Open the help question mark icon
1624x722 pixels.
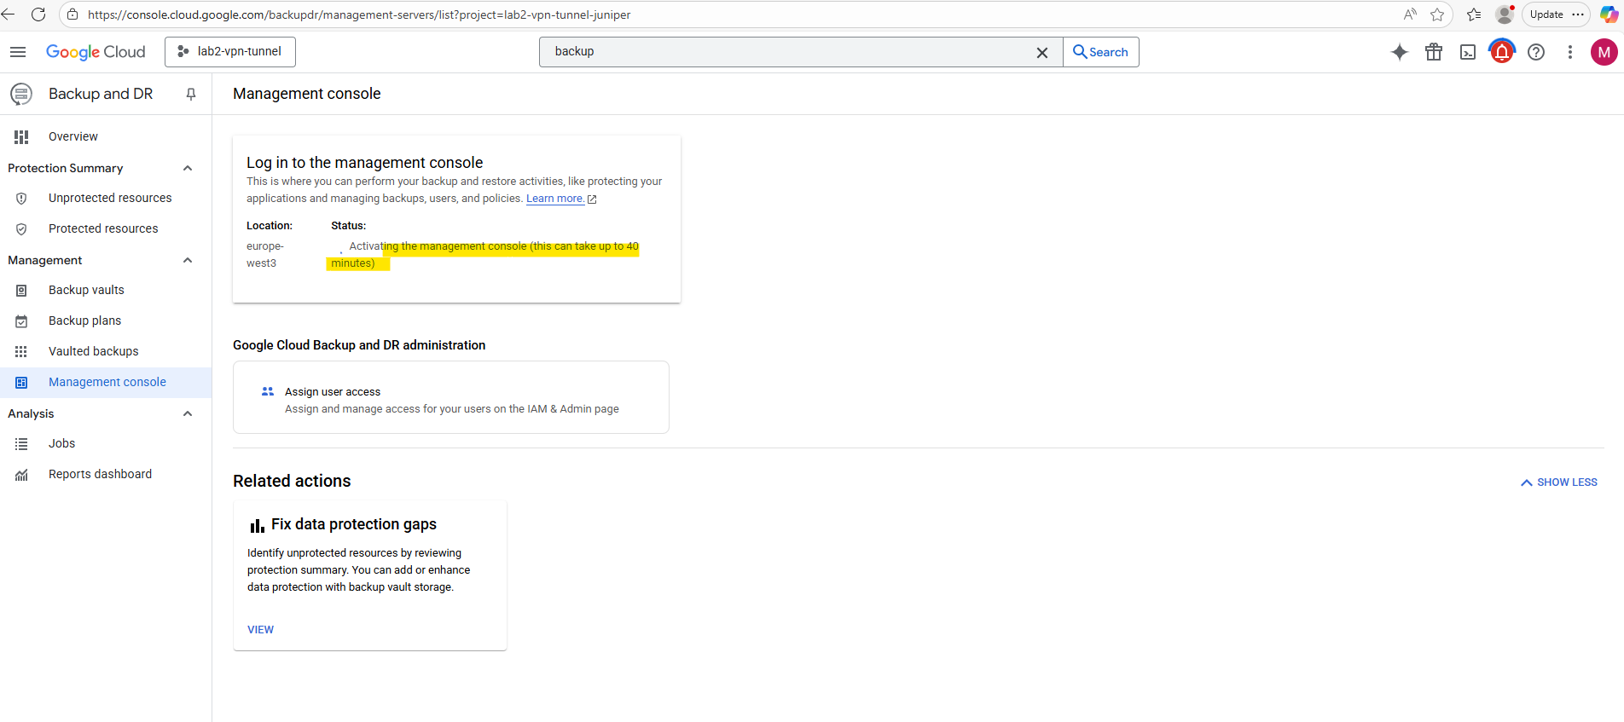coord(1536,52)
